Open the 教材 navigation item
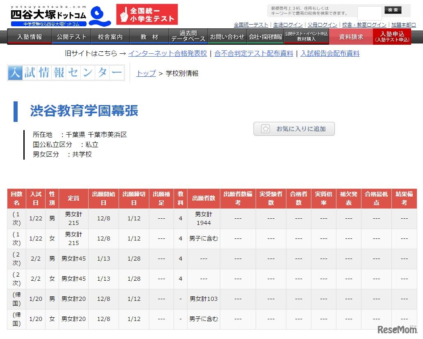423x339 pixels. pos(149,37)
